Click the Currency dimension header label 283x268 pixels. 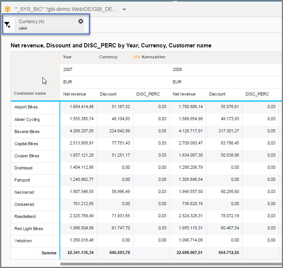coord(108,57)
